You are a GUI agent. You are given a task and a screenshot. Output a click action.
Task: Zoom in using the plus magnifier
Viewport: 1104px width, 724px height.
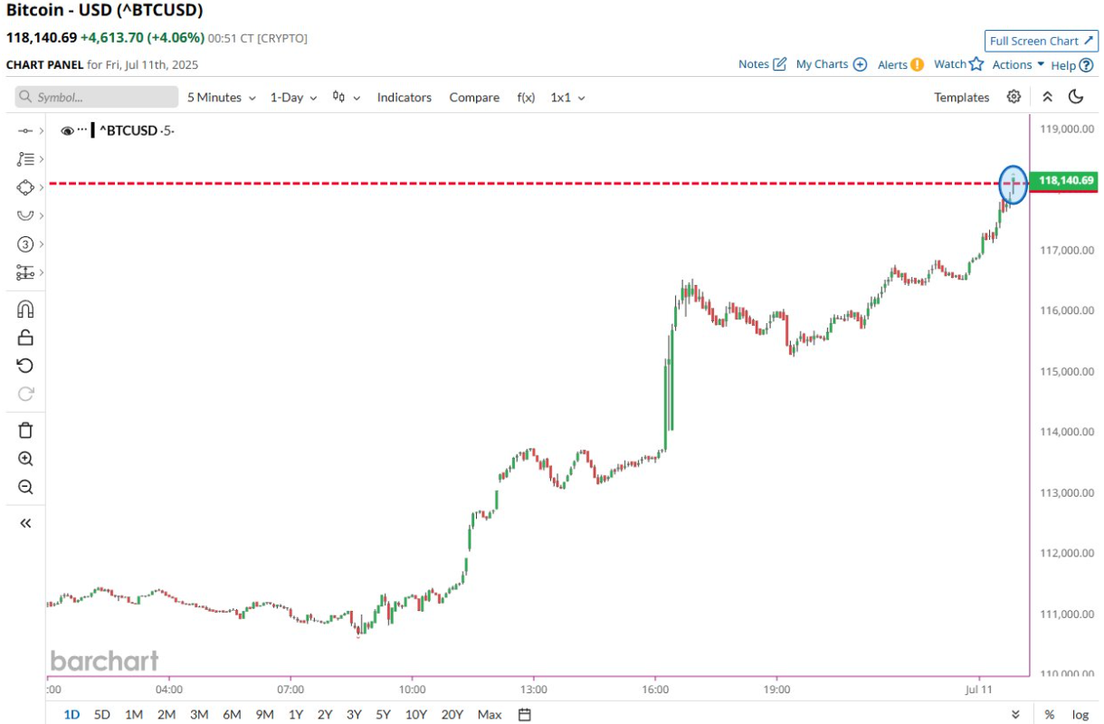[x=25, y=459]
